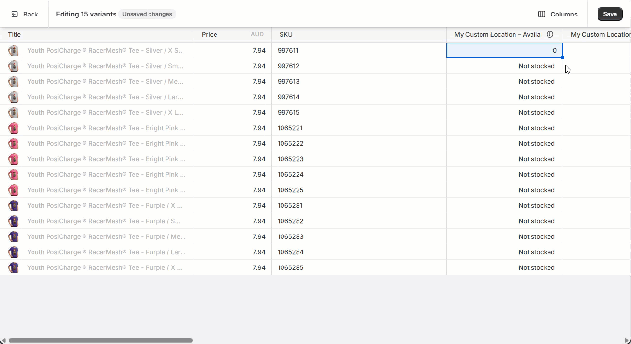Click the horizontal scrollbar thumb
Image resolution: width=631 pixels, height=344 pixels.
click(x=100, y=340)
